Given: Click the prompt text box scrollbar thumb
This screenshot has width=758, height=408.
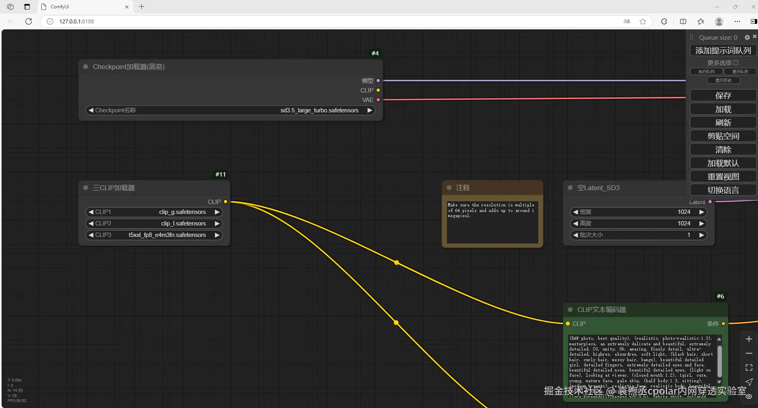Looking at the screenshot, I should coord(719,361).
